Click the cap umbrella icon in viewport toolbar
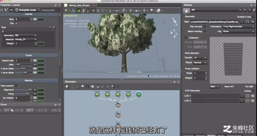 (93, 11)
